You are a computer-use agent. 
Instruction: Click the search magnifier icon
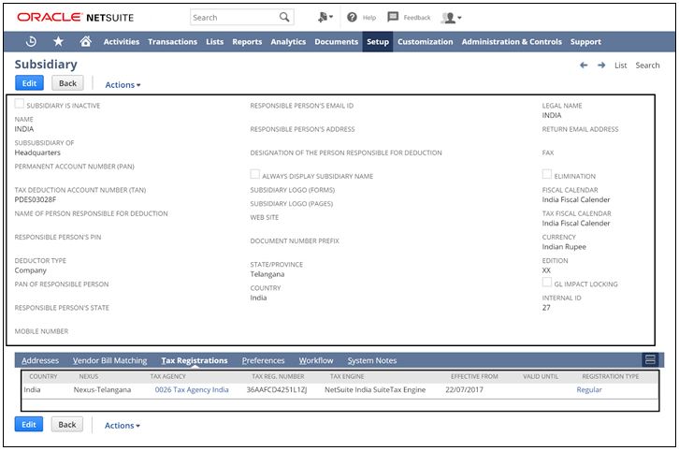point(284,17)
